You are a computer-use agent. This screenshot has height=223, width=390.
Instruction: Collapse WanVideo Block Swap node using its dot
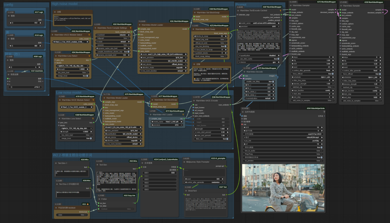point(193,29)
